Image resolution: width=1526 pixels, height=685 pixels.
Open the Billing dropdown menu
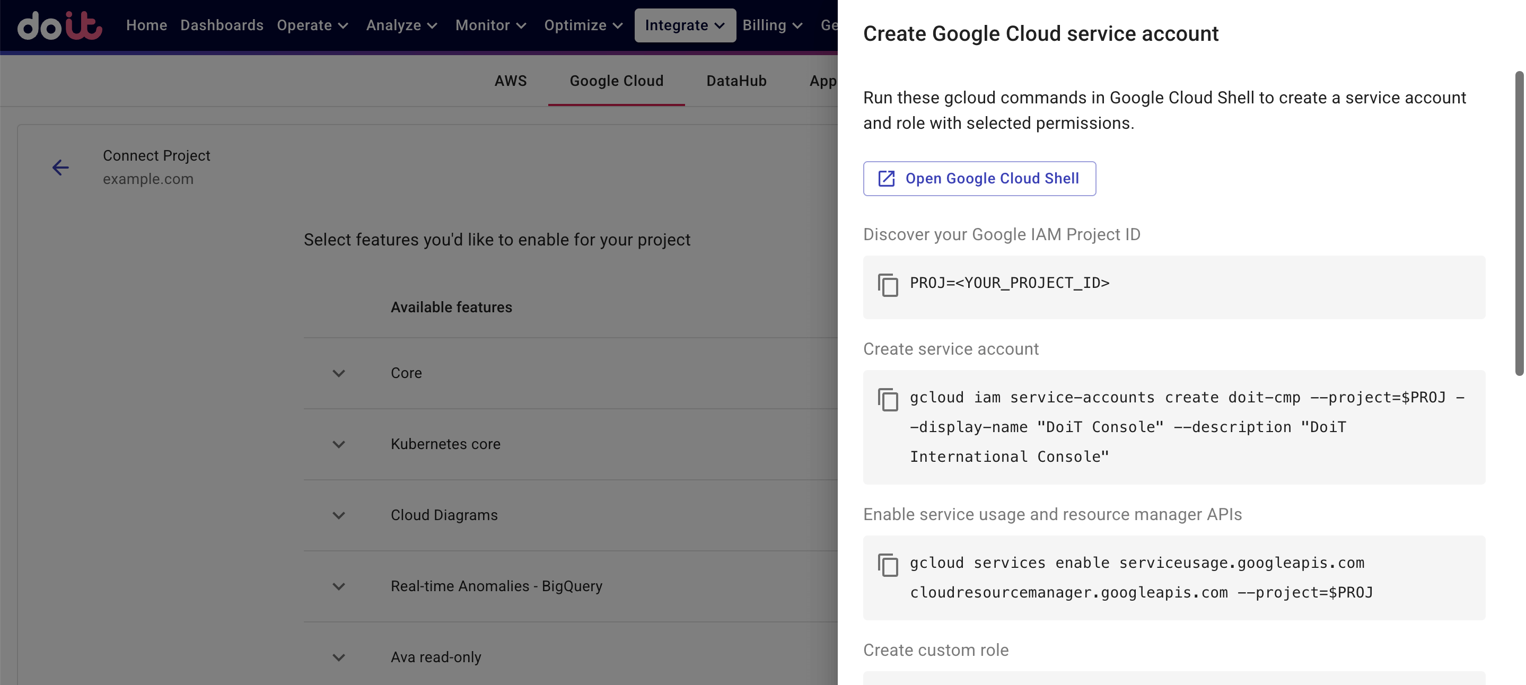tap(772, 25)
